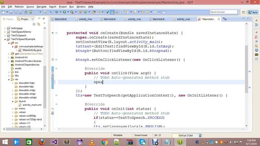The height and width of the screenshot is (146, 260).
Task: Click the Windows Start button
Action: [x=5, y=142]
